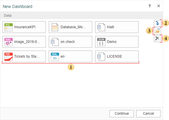The height and width of the screenshot is (120, 169).
Task: Click the PDF icon of Tickets by Sta item
Action: (x=9, y=57)
